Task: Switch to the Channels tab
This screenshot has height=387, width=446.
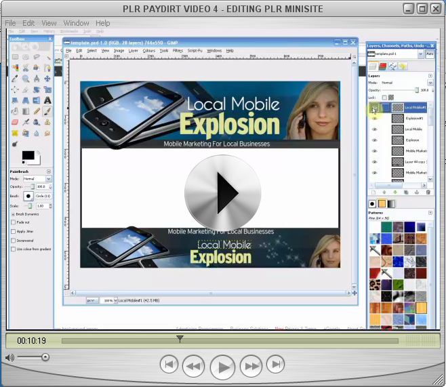Action: point(382,66)
